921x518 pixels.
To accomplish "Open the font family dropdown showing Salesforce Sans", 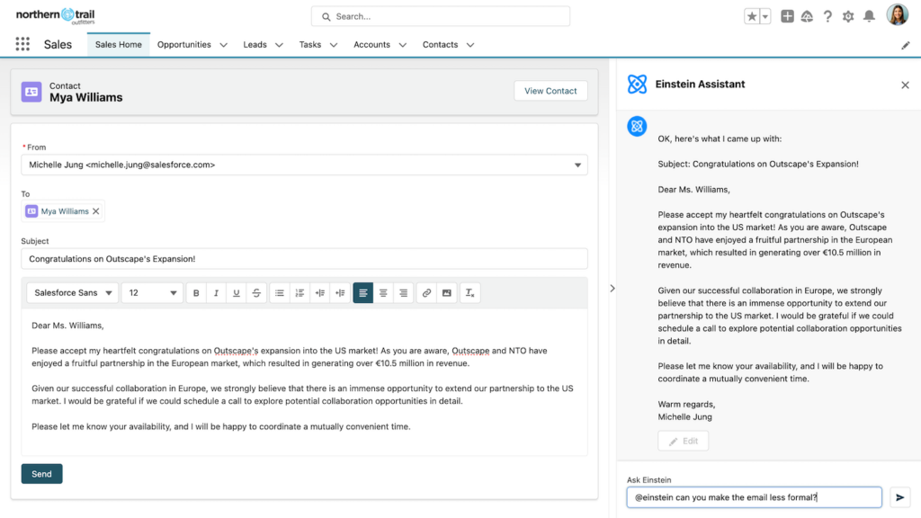I will (72, 292).
